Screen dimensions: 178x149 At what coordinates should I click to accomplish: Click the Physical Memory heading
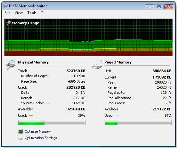point(34,62)
